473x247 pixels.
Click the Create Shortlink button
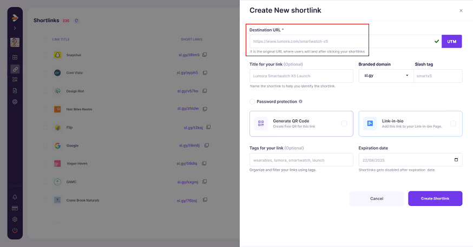point(435,198)
